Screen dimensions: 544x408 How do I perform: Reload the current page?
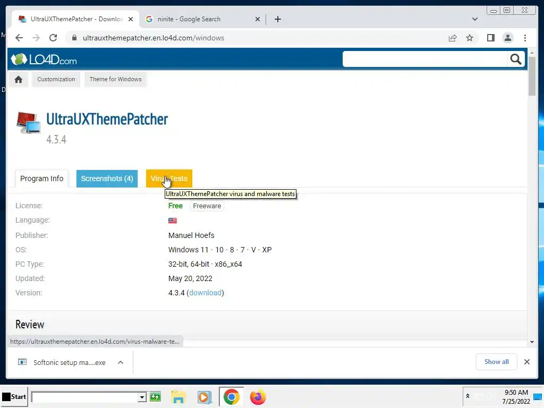coord(53,38)
